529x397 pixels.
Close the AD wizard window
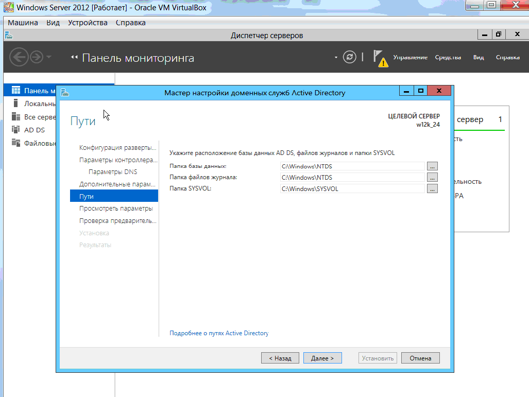439,91
